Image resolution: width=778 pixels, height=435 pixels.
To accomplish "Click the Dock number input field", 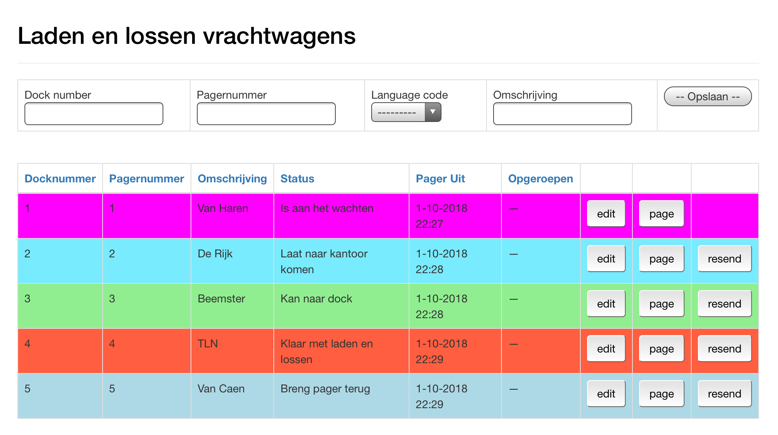I will click(x=94, y=114).
